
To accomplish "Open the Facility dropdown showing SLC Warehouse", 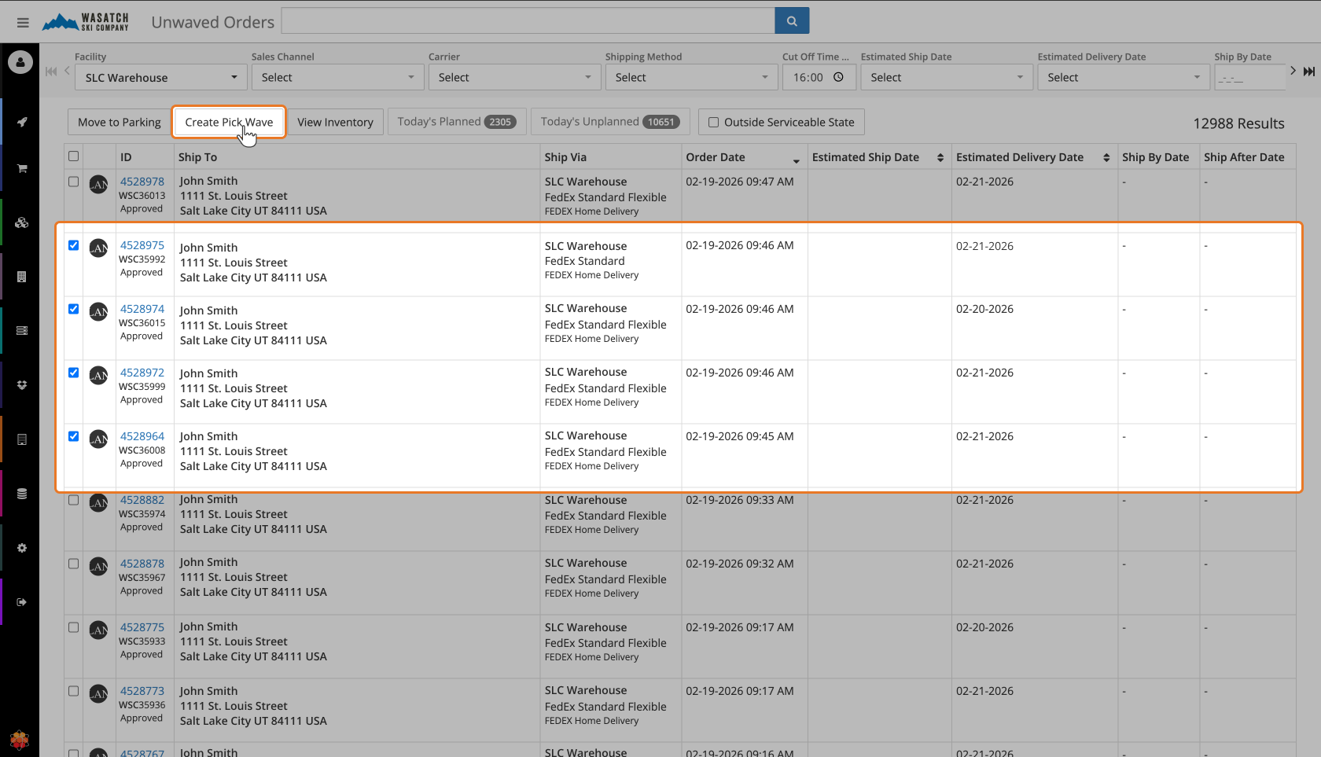I will (161, 77).
